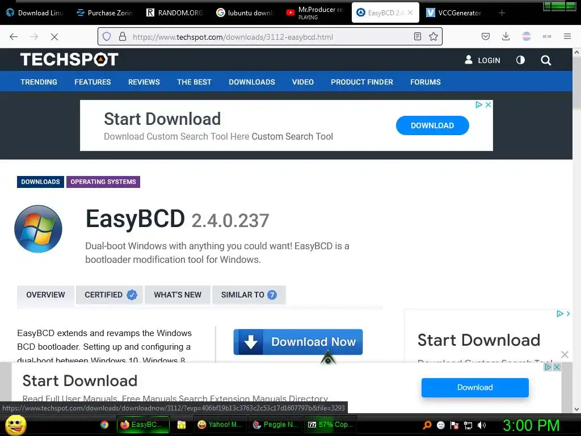The image size is (581, 436).
Task: Click DOWNLOAD in top banner ad
Action: point(432,125)
